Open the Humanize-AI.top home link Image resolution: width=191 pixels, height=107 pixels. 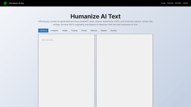tap(16, 3)
